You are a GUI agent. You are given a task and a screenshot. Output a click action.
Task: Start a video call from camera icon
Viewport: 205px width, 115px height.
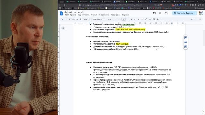pos(166,13)
